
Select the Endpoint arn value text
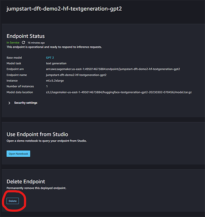[x=113, y=69]
